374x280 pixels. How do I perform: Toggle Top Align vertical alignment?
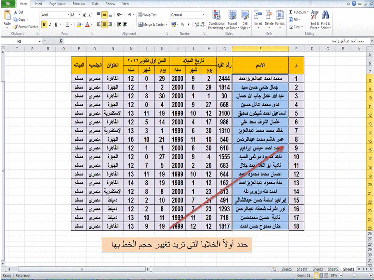point(99,15)
